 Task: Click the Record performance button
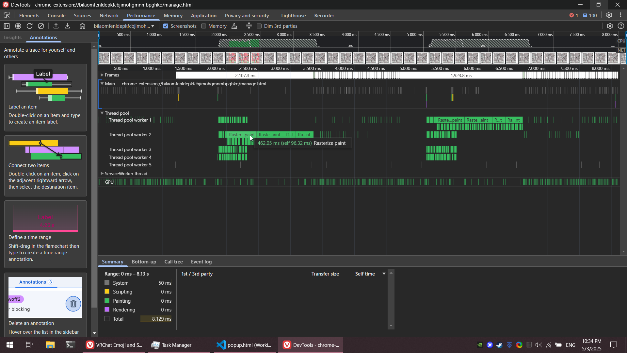click(18, 26)
